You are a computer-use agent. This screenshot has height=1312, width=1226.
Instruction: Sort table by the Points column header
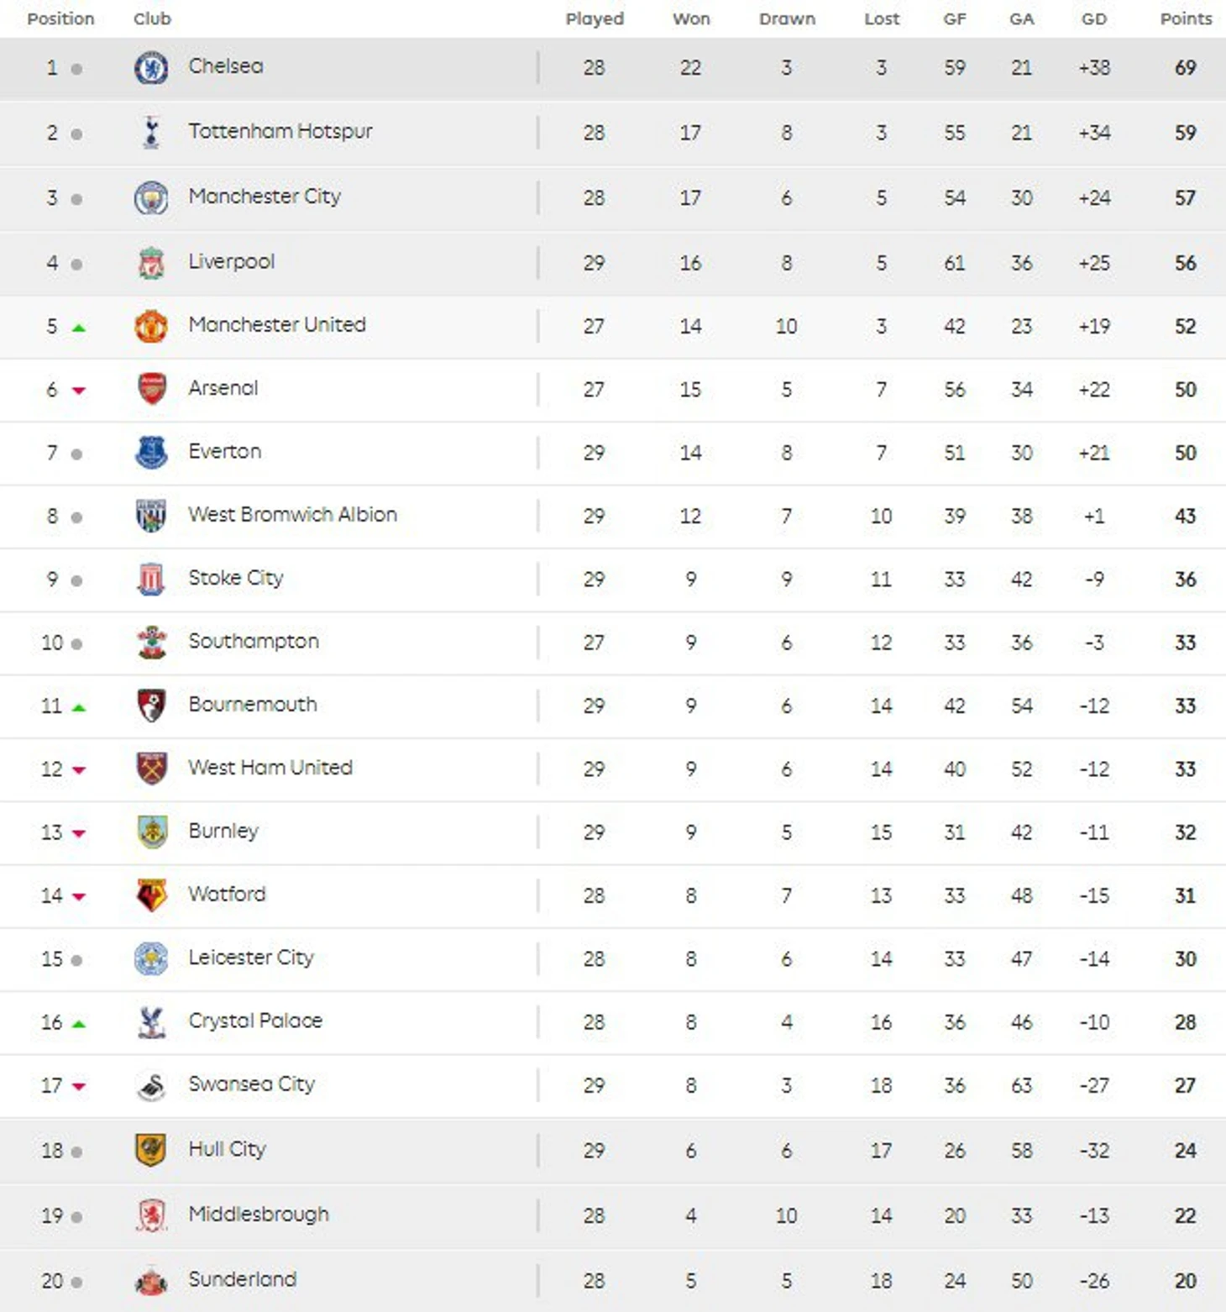[1186, 18]
